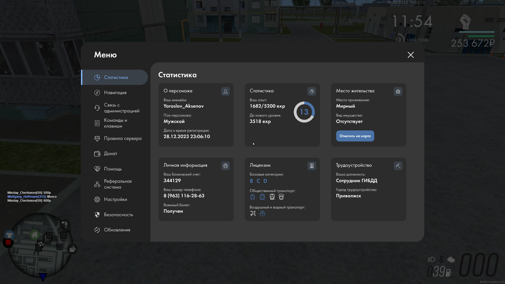Open the Помощь section
505x284 pixels.
pyautogui.click(x=114, y=169)
